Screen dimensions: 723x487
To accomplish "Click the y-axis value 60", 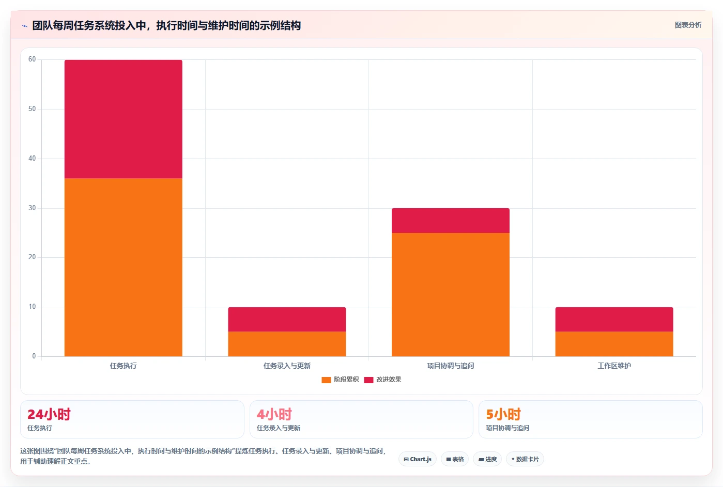I will pyautogui.click(x=32, y=59).
